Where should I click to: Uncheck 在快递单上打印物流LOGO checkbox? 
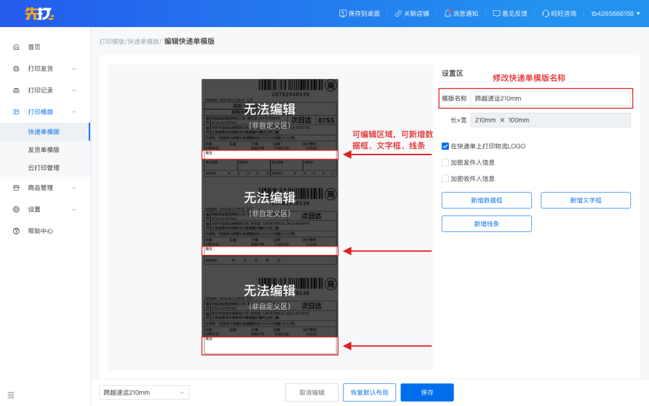click(445, 146)
